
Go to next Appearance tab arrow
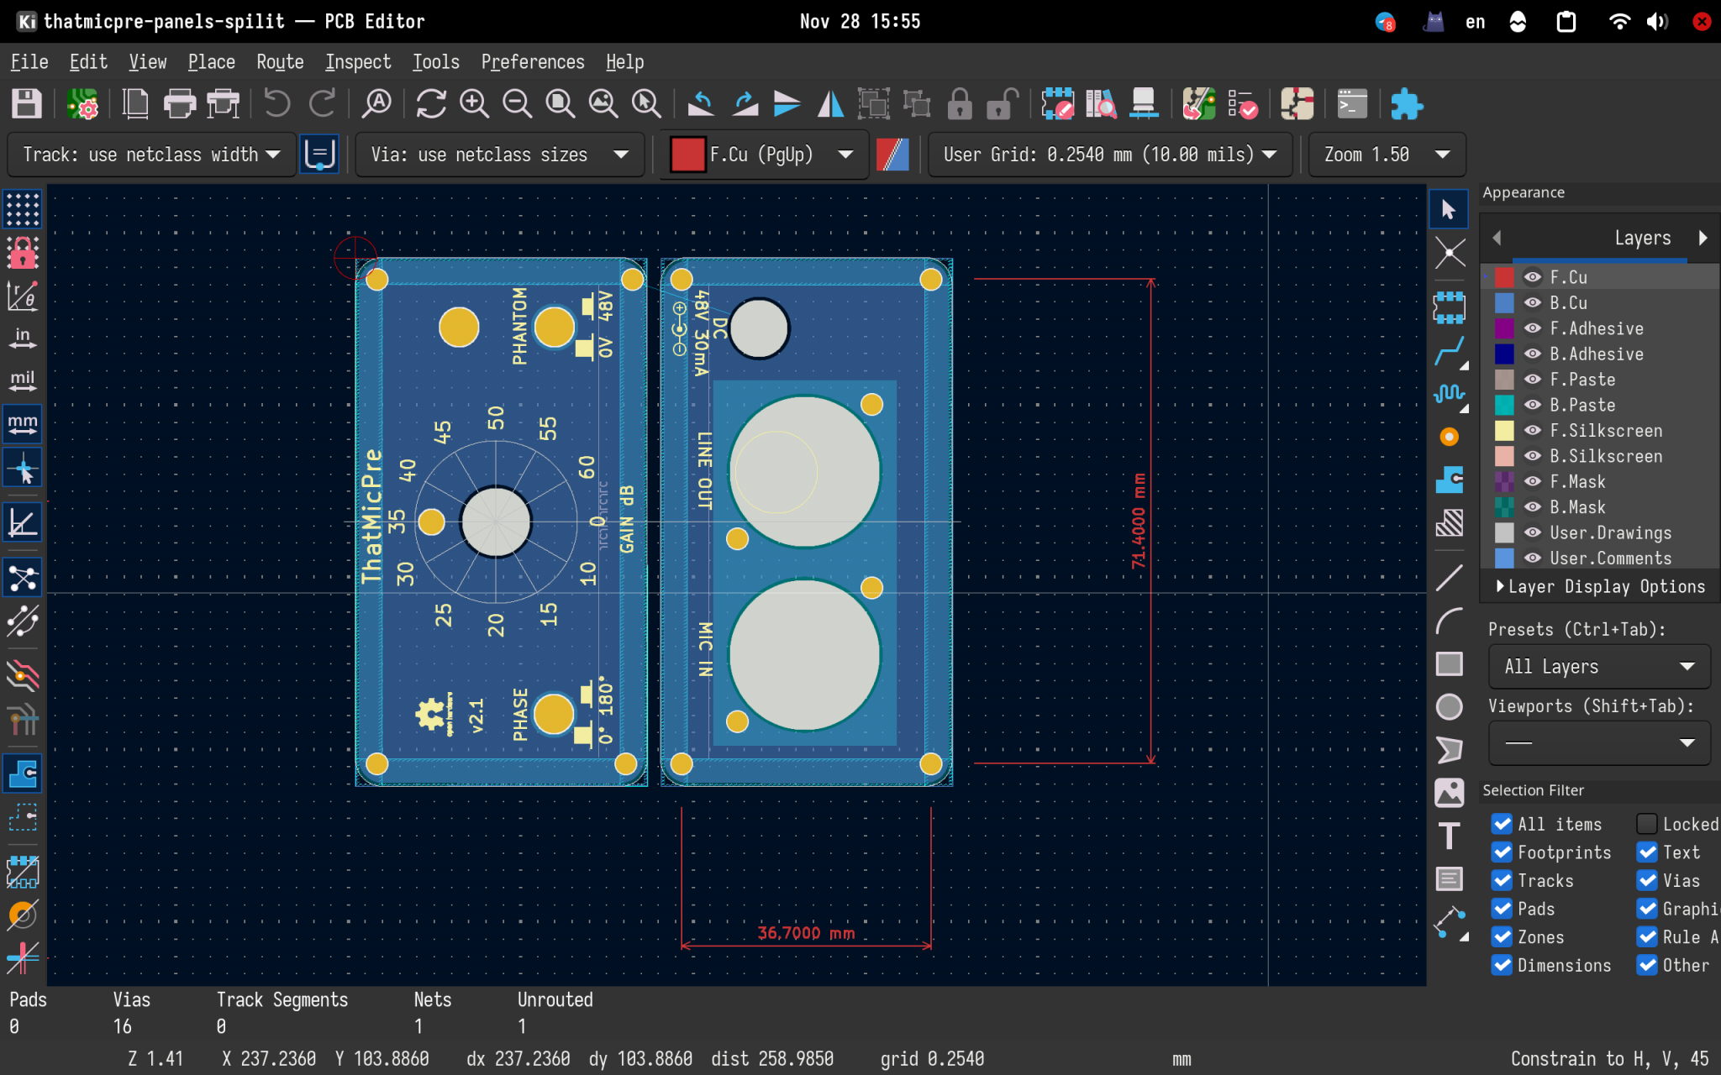pyautogui.click(x=1703, y=238)
